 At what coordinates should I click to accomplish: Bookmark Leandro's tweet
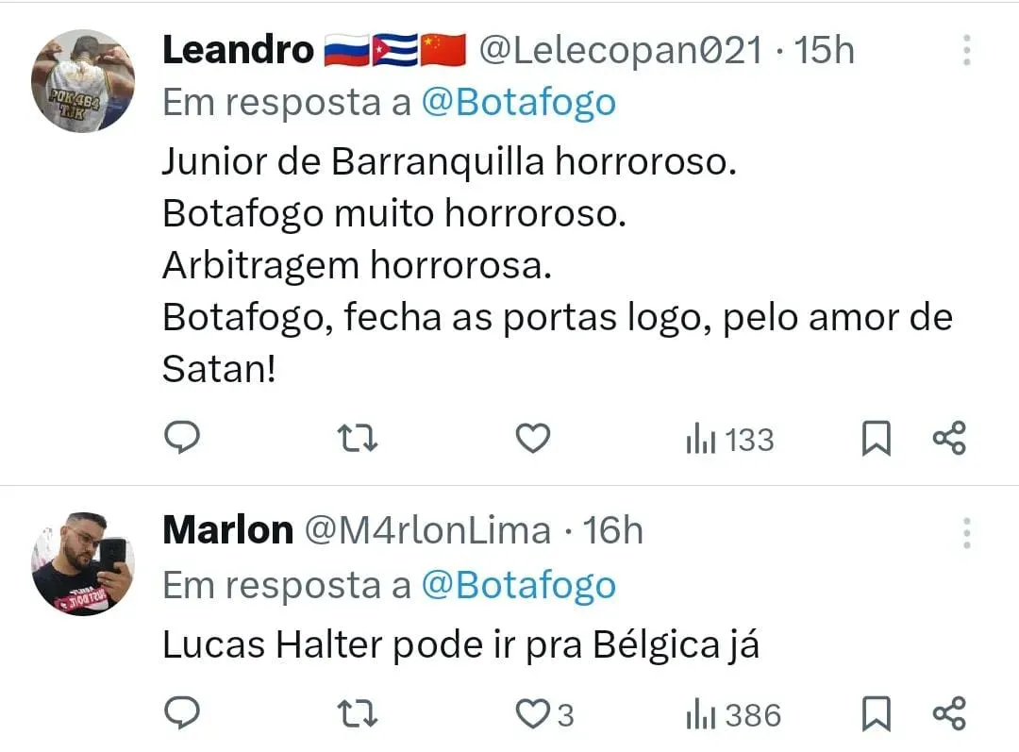877,439
